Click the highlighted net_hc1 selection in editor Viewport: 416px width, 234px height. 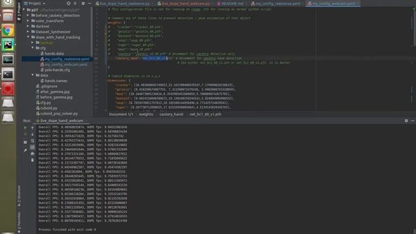coord(154,58)
